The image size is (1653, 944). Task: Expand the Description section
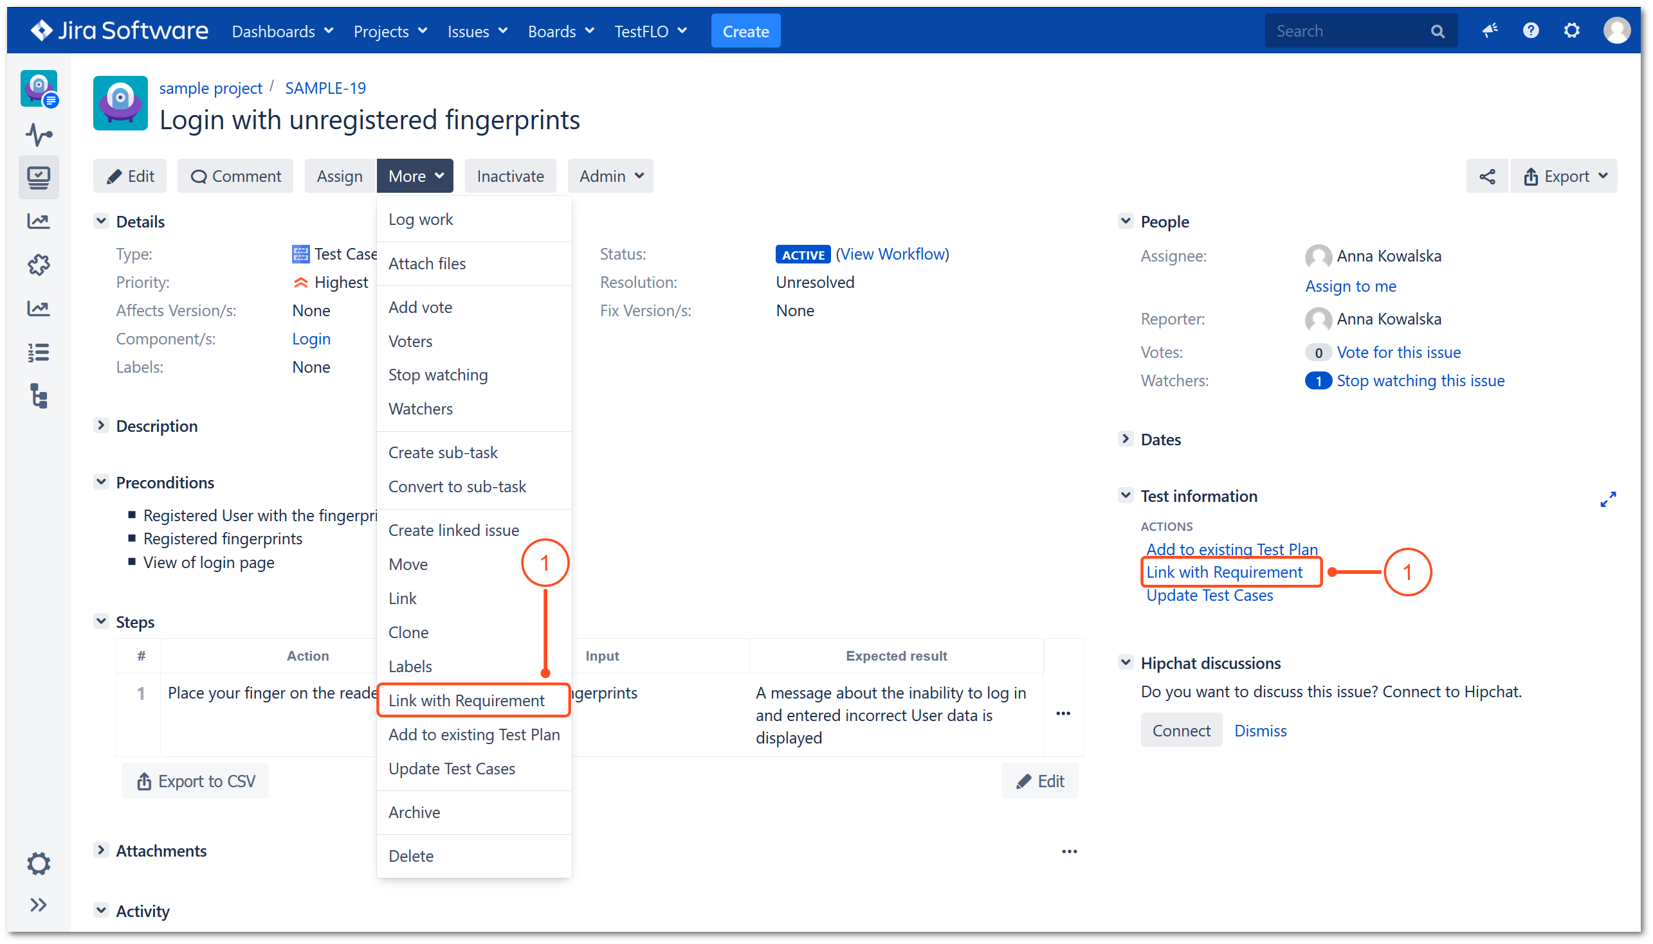coord(101,425)
